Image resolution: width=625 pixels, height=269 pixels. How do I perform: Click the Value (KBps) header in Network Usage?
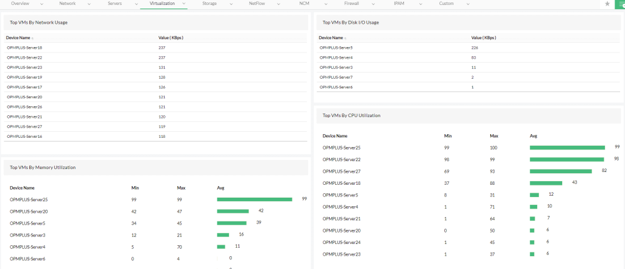[x=170, y=38]
